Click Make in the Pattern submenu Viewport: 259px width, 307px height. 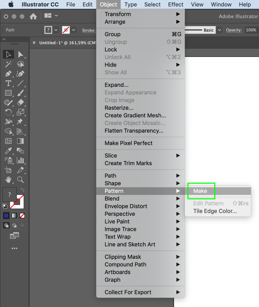(200, 191)
